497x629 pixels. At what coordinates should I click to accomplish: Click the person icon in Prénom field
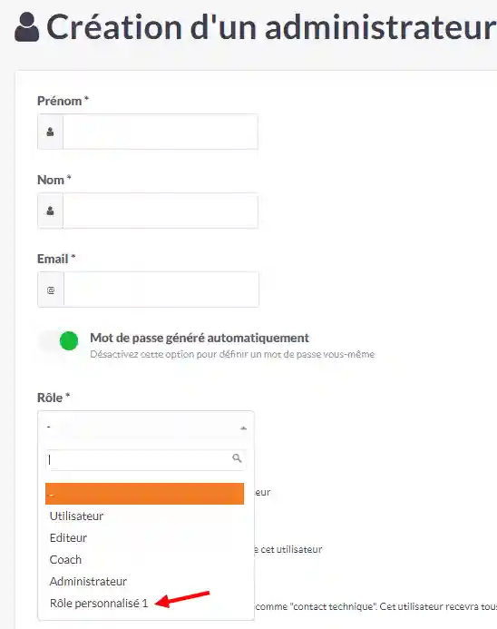[x=50, y=132]
